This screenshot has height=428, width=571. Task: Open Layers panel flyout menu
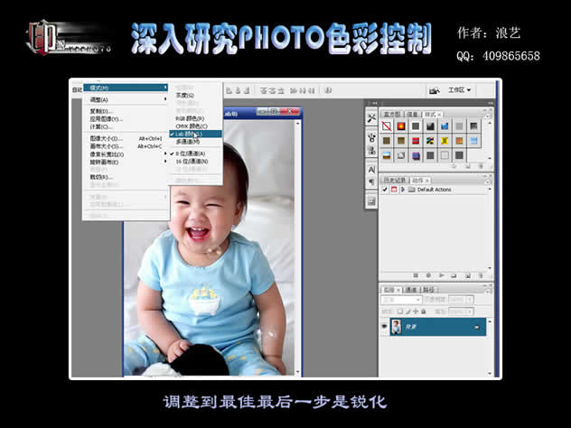(x=487, y=290)
